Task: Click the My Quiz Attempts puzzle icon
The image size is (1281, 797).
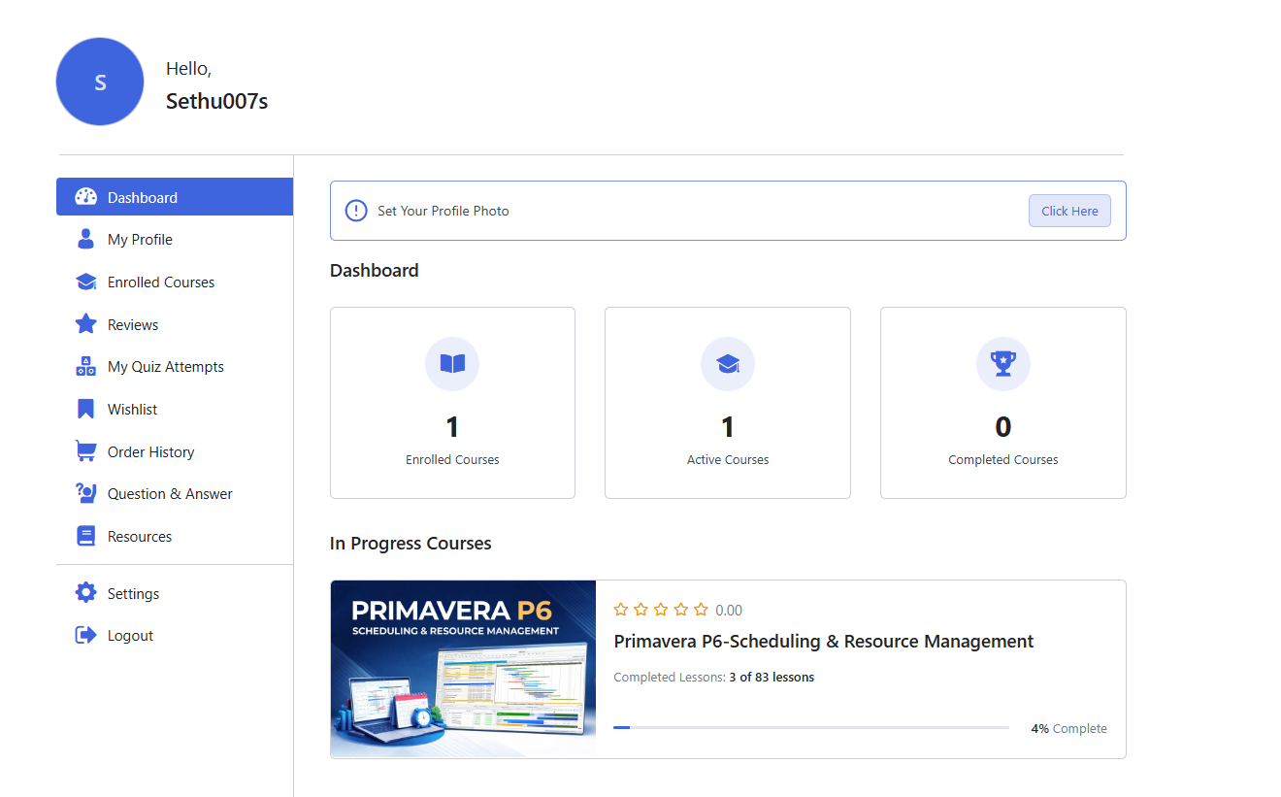Action: click(85, 366)
